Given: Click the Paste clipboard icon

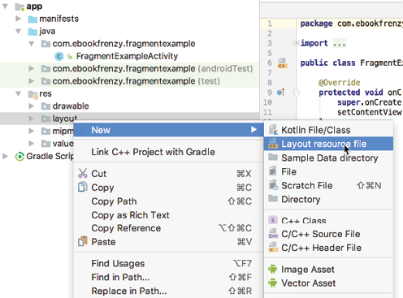Looking at the screenshot, I should 83,241.
